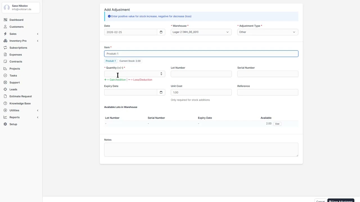The height and width of the screenshot is (202, 360).
Task: Expand the Sales submenu chevron
Action: [x=38, y=34]
